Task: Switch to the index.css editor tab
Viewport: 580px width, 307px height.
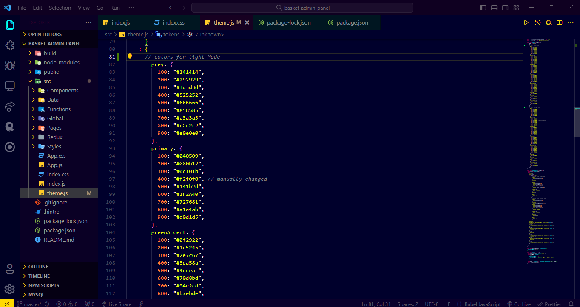Action: coord(174,22)
